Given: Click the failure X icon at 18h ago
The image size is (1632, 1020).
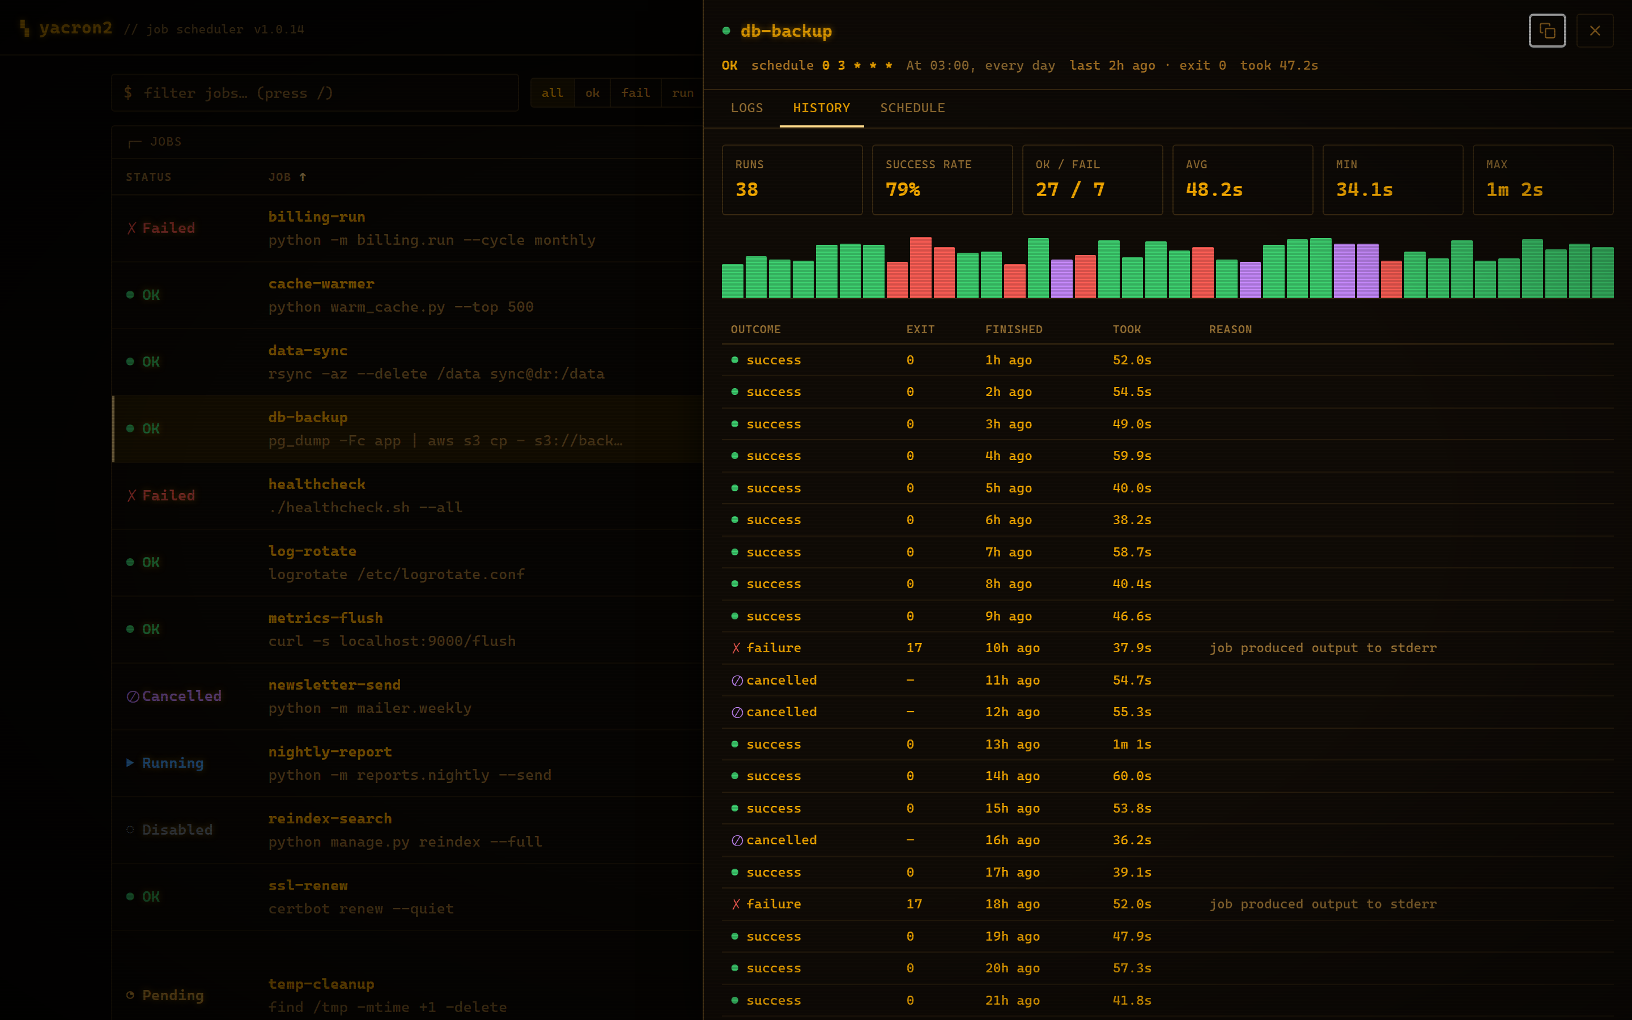Looking at the screenshot, I should click(x=737, y=904).
